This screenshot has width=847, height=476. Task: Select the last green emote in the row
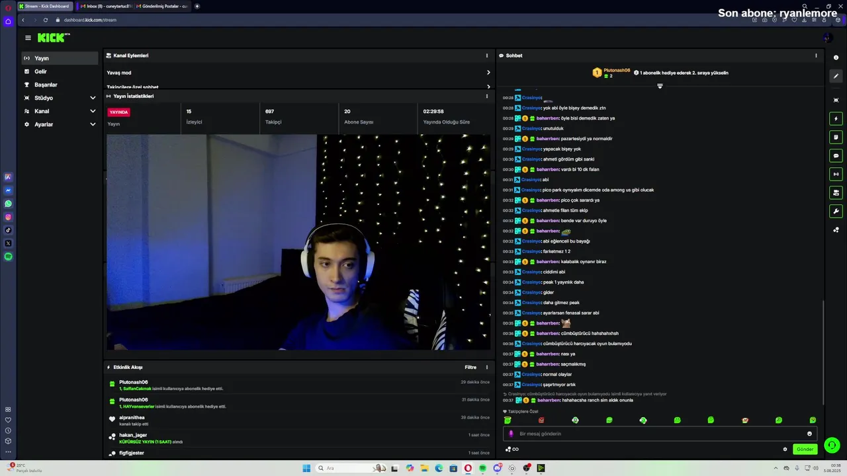pyautogui.click(x=813, y=420)
